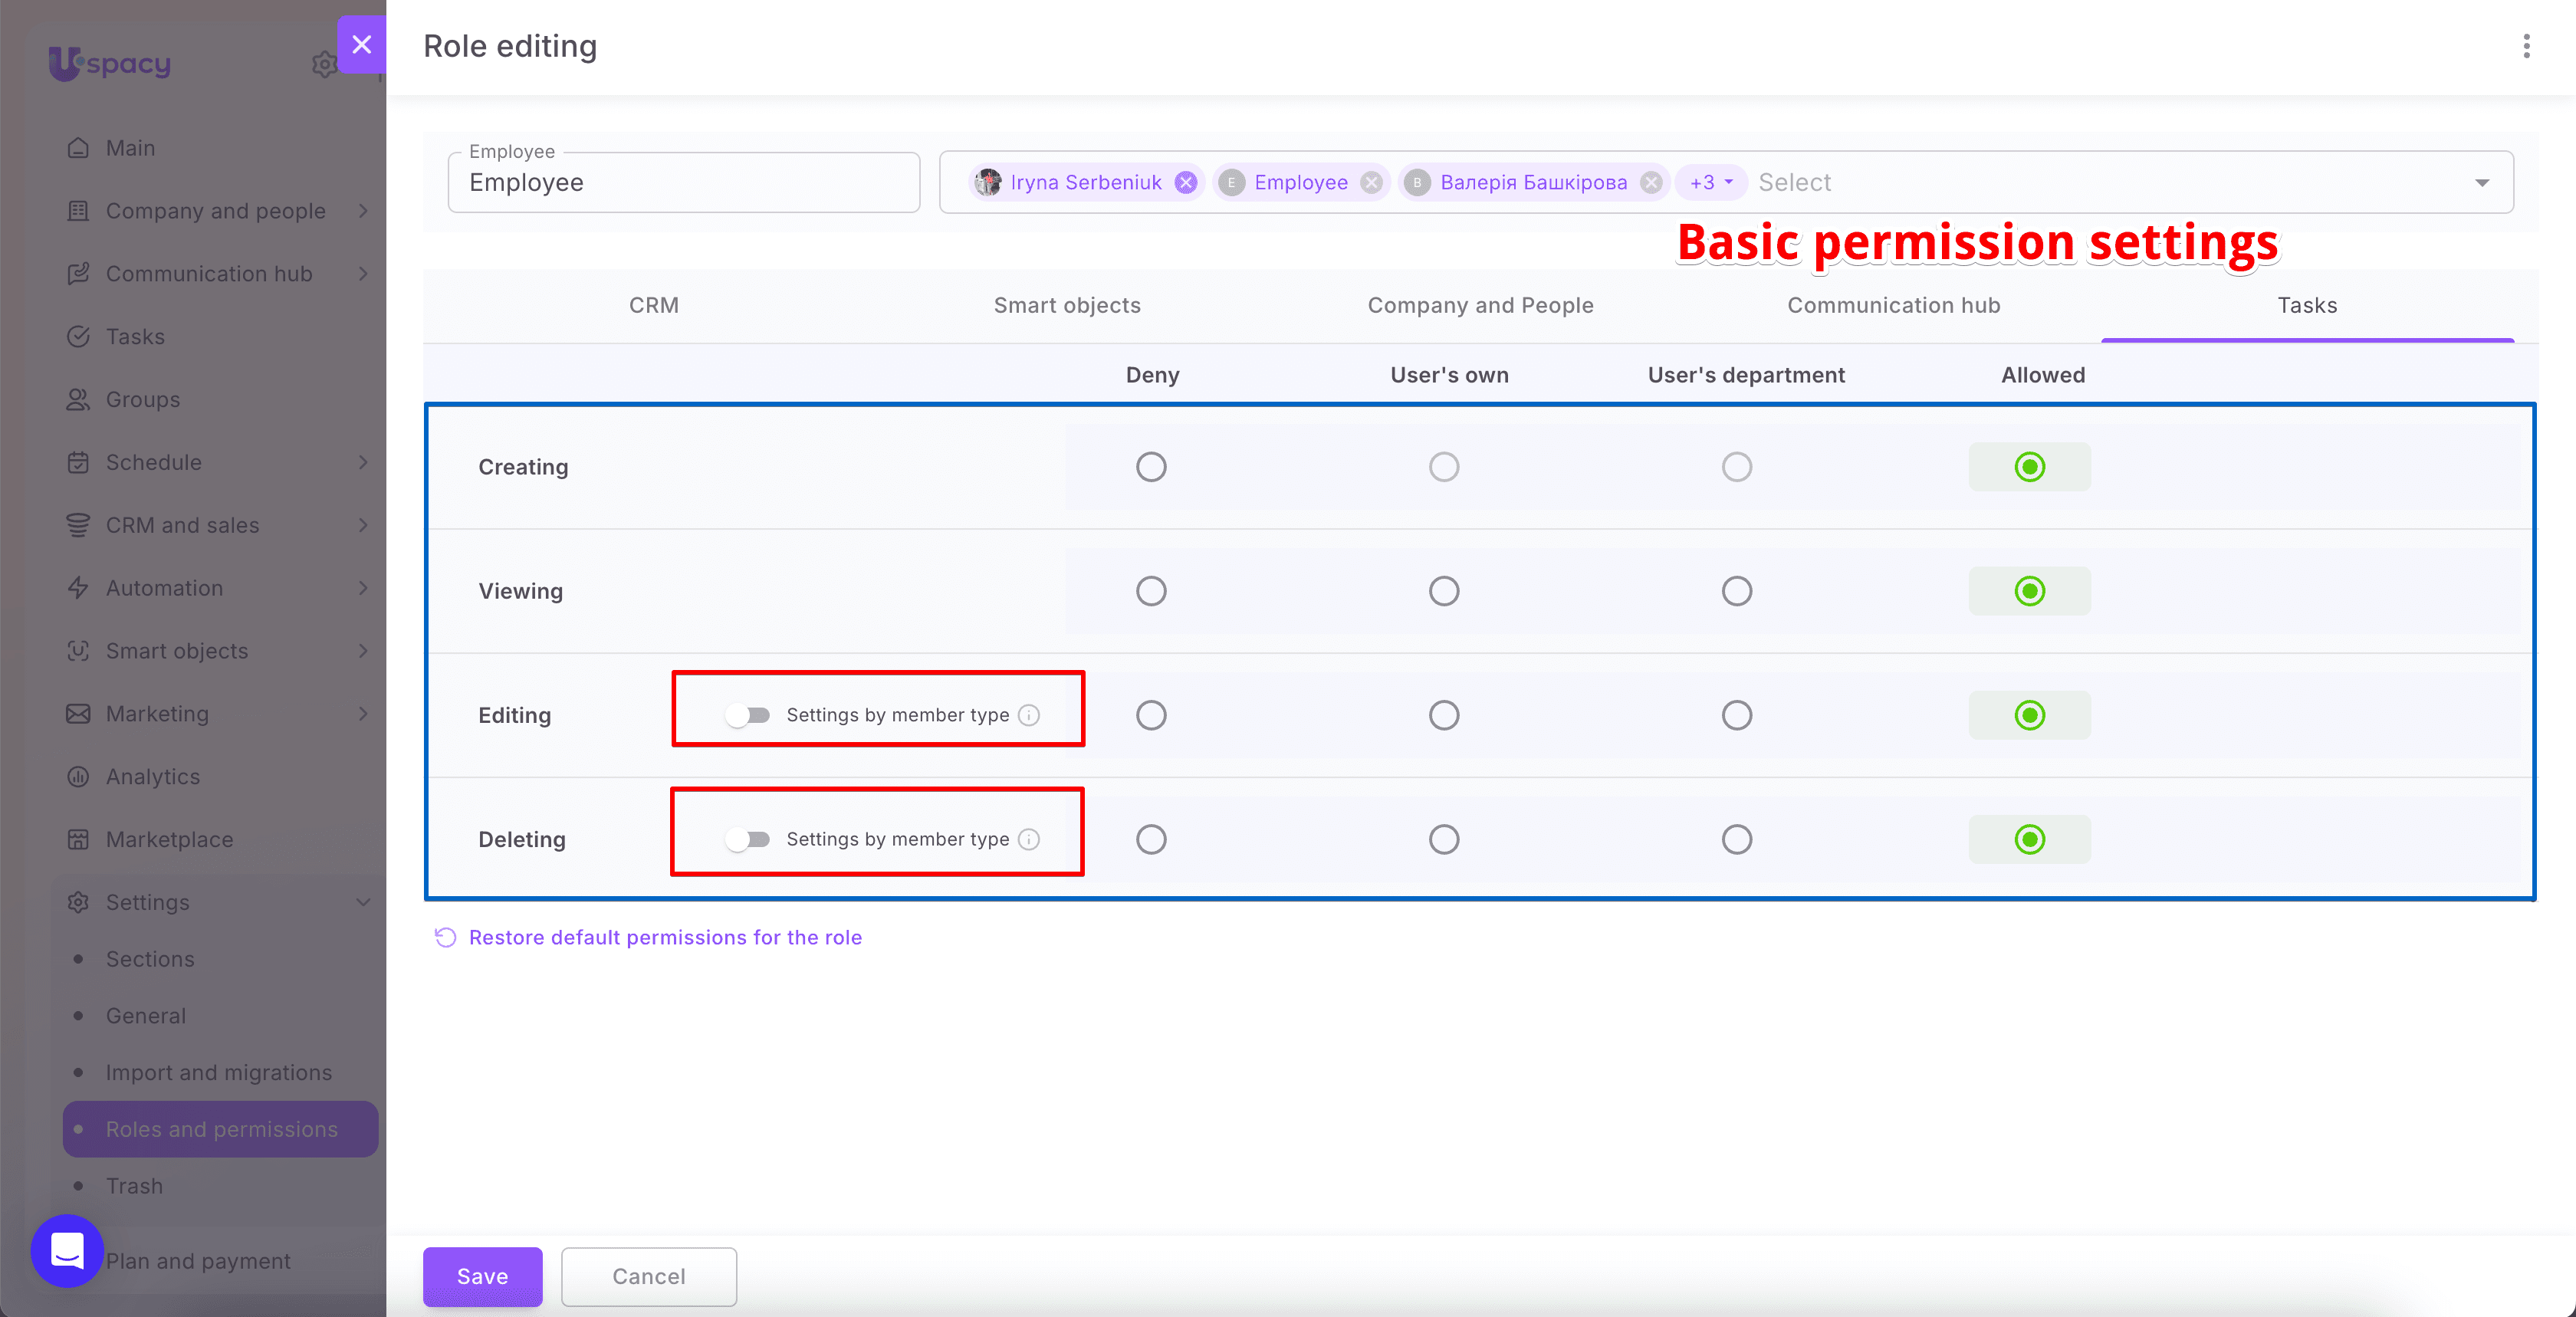Click the Analytics icon in sidebar
The height and width of the screenshot is (1317, 2576).
click(78, 776)
